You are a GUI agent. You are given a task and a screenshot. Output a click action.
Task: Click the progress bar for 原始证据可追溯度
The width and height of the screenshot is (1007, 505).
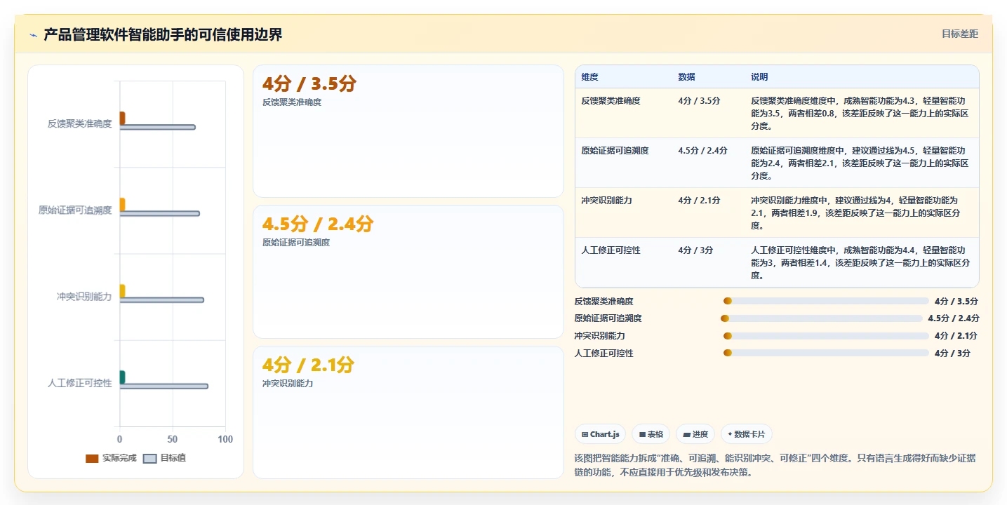(822, 318)
